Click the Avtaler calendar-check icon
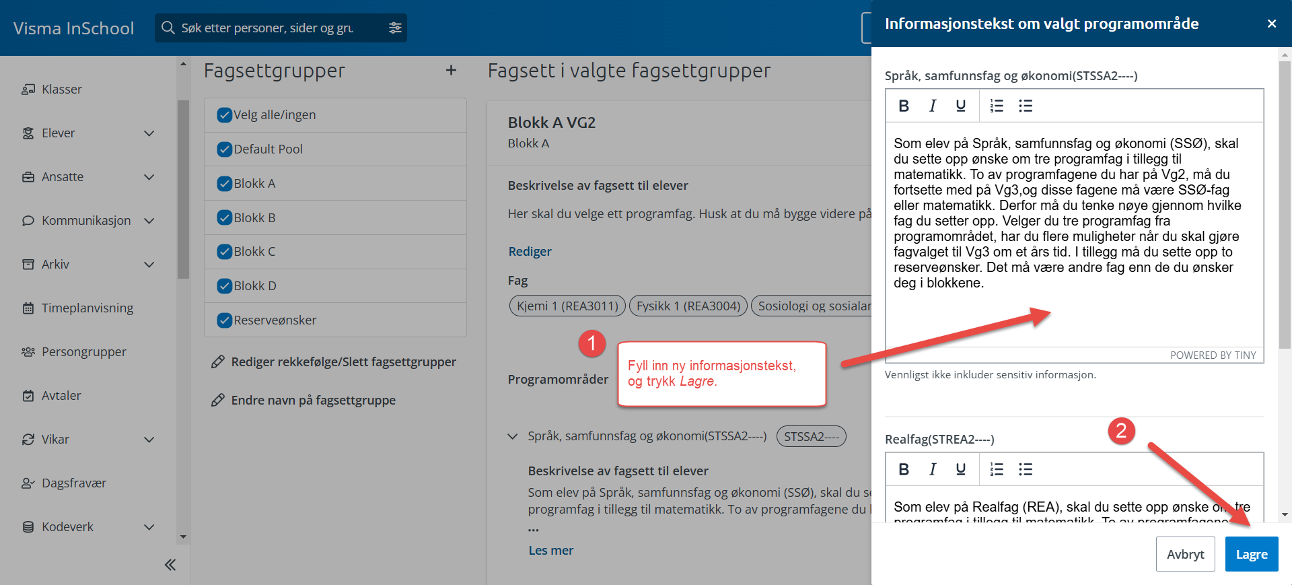This screenshot has height=585, width=1292. (x=28, y=395)
